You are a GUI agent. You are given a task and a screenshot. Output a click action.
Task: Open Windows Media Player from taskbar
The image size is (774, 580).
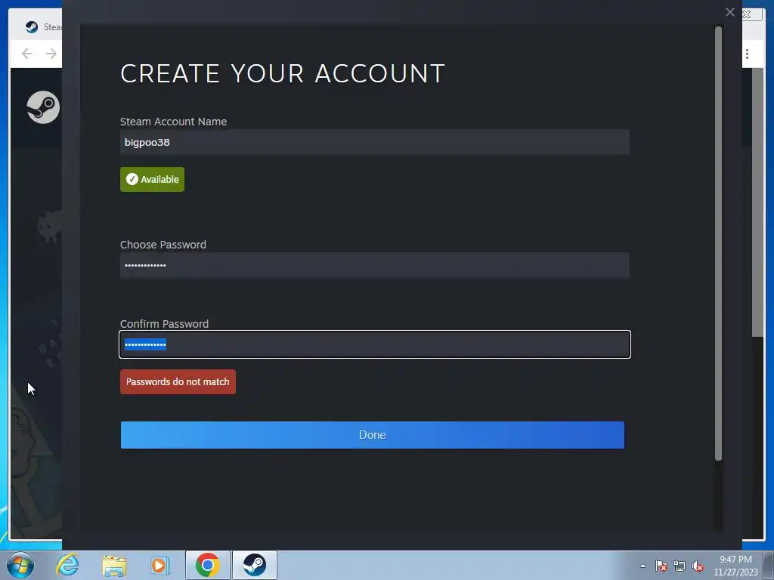160,565
